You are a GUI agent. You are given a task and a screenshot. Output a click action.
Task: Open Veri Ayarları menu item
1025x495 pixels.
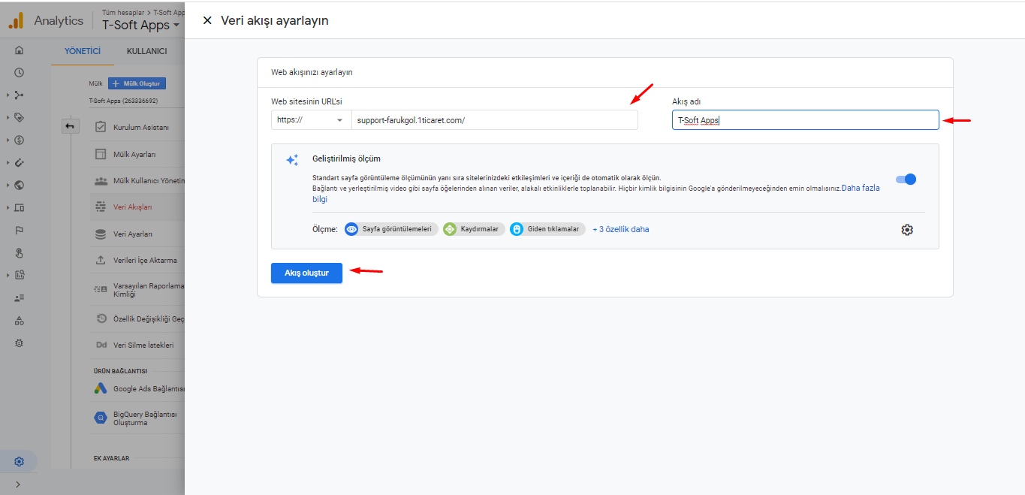tap(137, 234)
